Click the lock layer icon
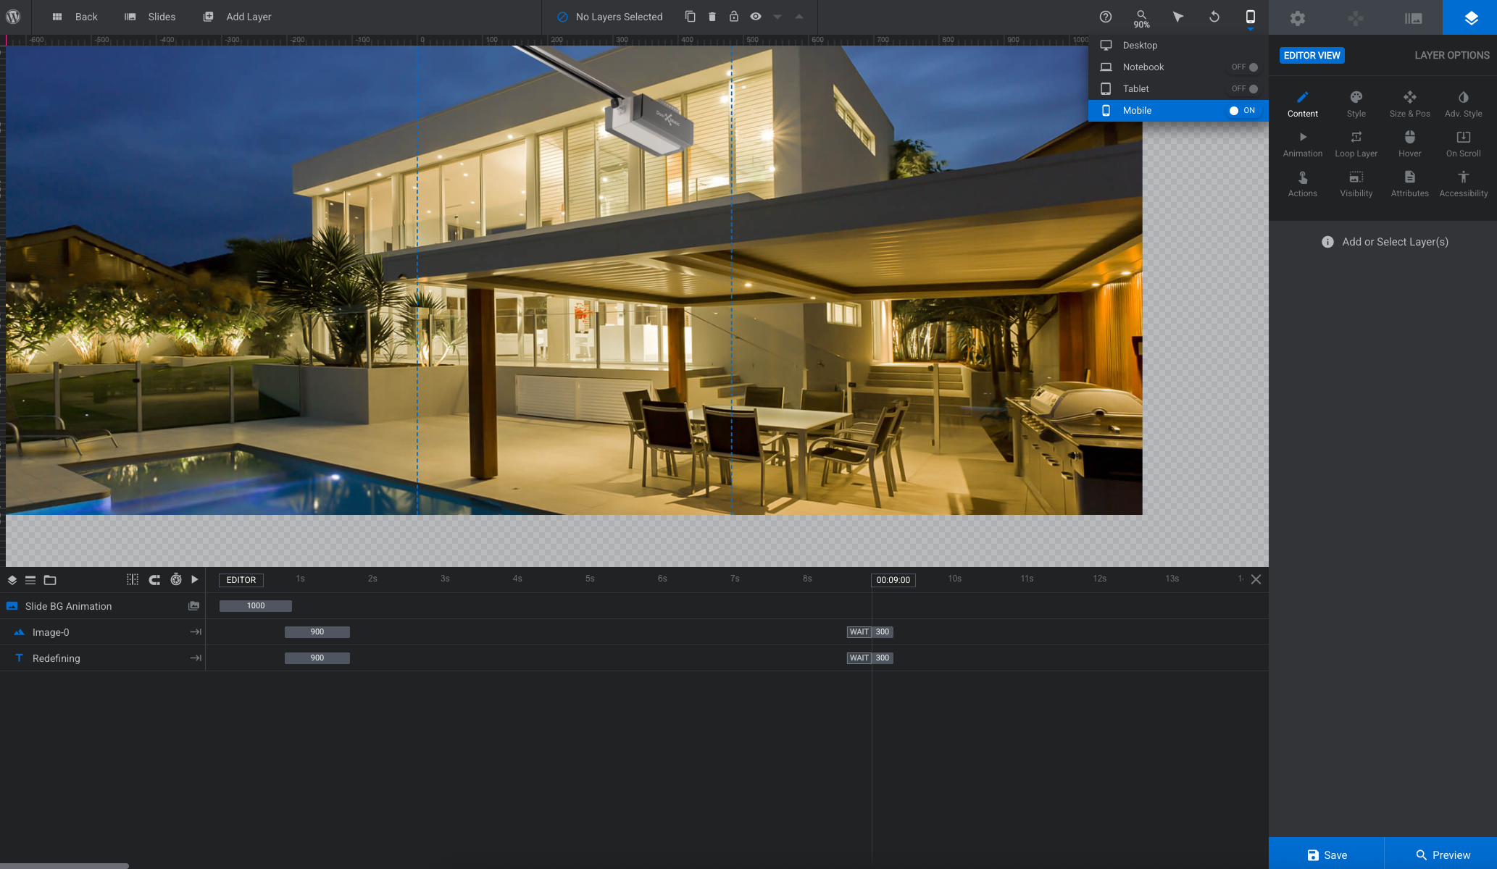1497x869 pixels. (x=734, y=17)
